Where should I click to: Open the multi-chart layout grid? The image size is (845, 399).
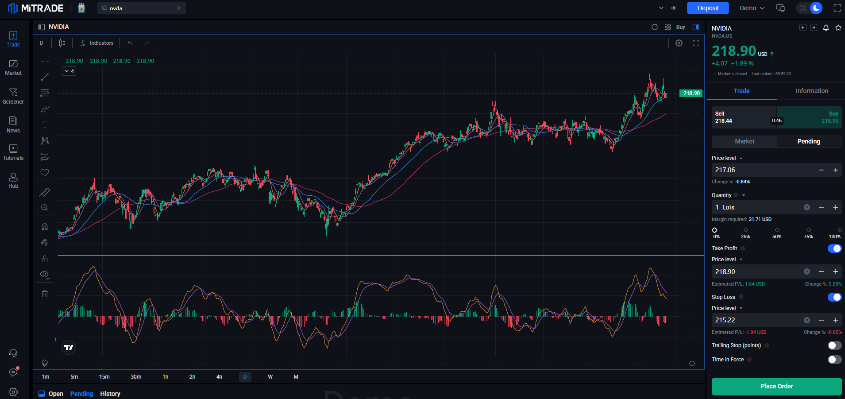click(x=668, y=27)
